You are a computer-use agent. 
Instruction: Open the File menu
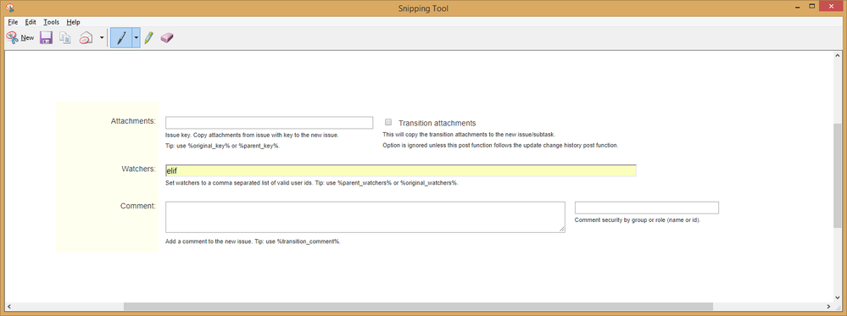13,22
